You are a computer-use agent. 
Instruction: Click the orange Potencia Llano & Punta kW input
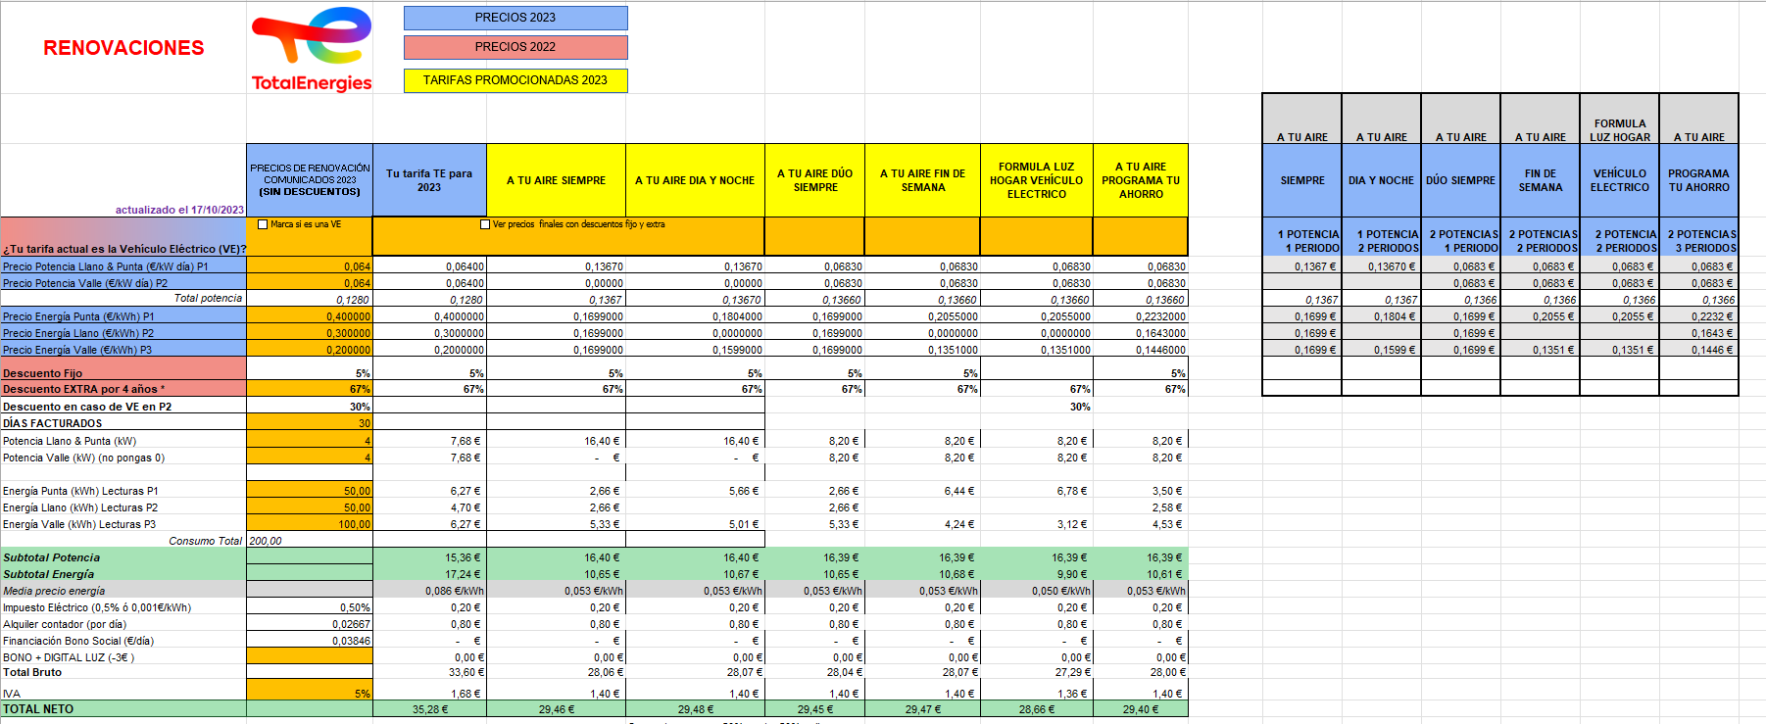pos(310,441)
